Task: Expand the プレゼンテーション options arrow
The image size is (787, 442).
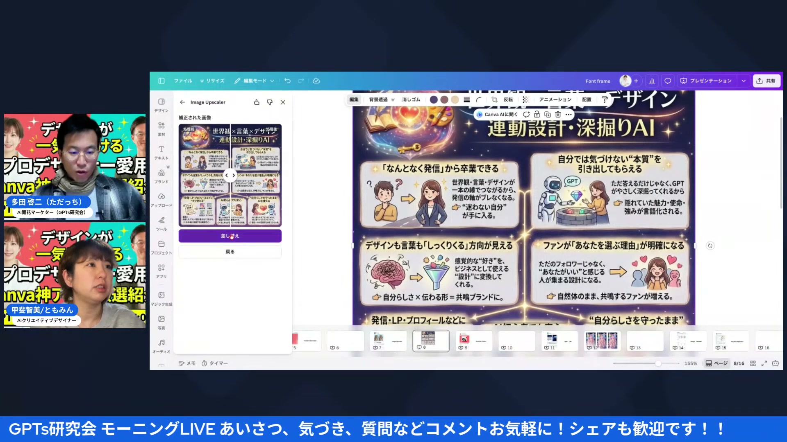Action: point(744,81)
